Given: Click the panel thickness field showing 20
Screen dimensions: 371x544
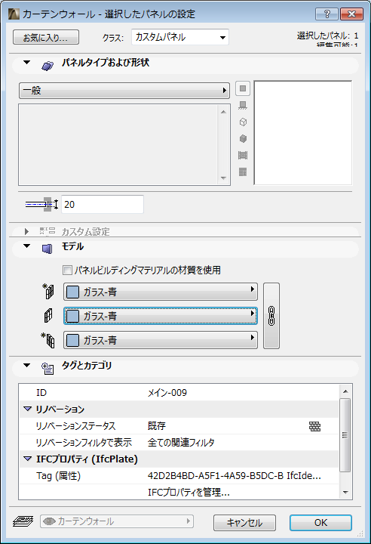Looking at the screenshot, I should coord(103,204).
